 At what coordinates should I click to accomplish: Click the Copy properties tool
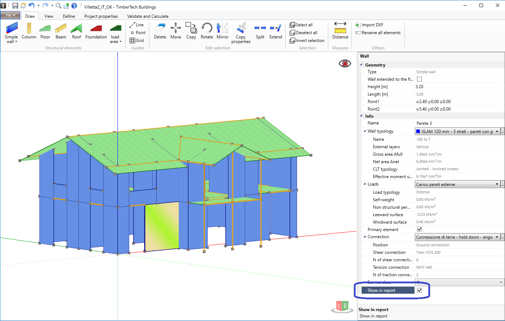(241, 33)
